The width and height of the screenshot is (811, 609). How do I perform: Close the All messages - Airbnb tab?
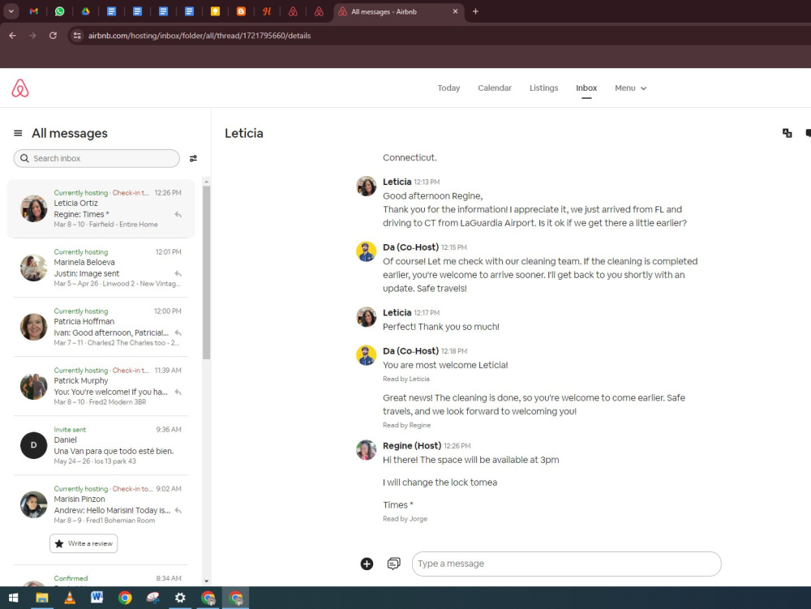[455, 11]
